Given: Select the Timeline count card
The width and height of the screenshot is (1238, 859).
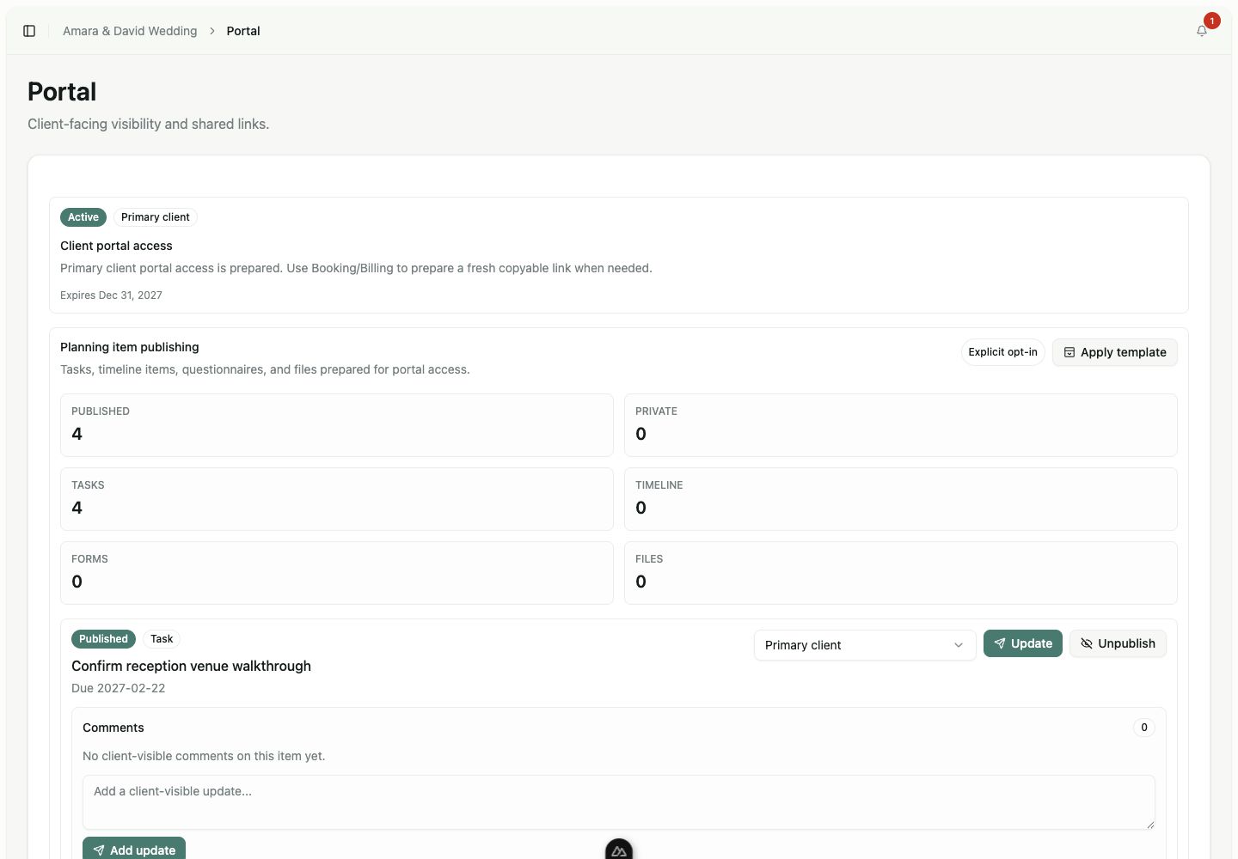Looking at the screenshot, I should [x=901, y=499].
